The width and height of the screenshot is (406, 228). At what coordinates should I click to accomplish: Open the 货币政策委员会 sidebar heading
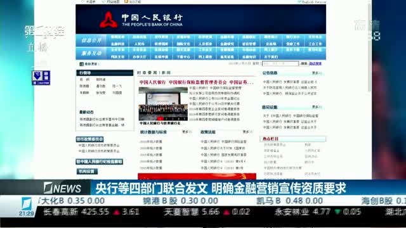click(89, 139)
